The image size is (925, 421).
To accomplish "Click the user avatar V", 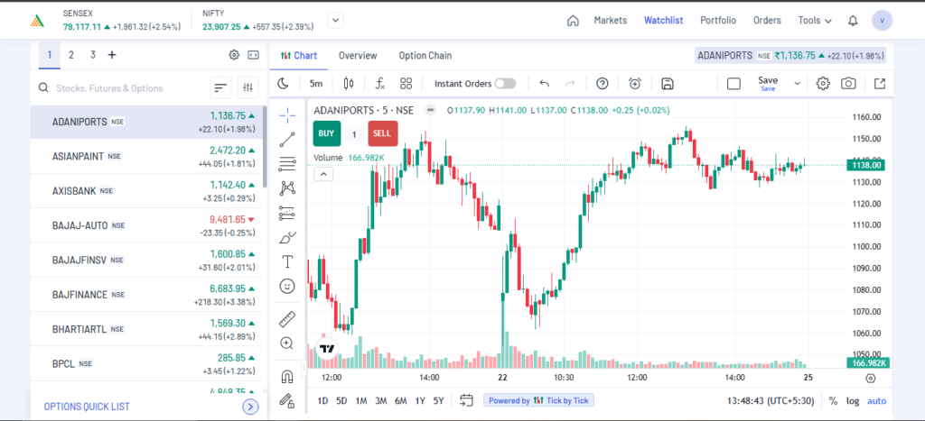I will pos(882,21).
